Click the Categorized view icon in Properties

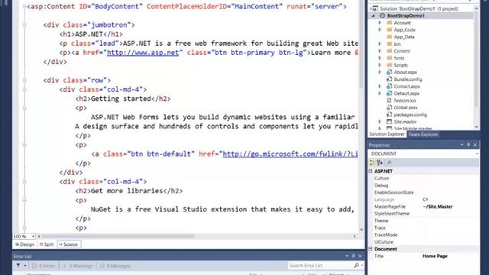click(x=371, y=163)
